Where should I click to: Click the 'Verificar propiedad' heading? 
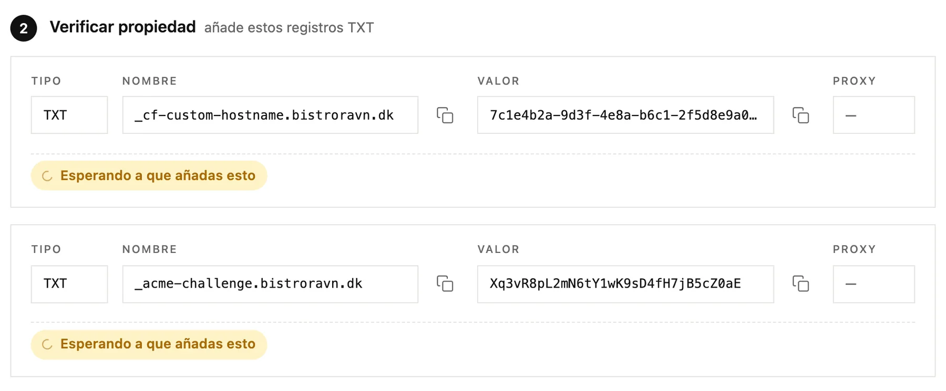[122, 27]
